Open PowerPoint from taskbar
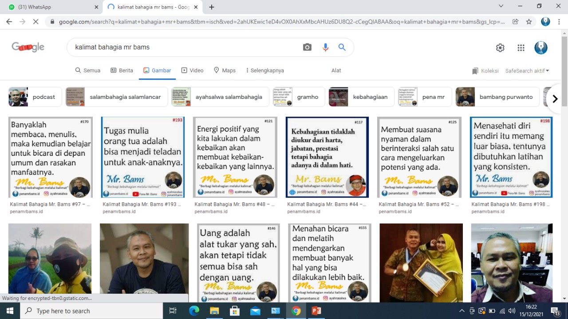 pos(316,311)
